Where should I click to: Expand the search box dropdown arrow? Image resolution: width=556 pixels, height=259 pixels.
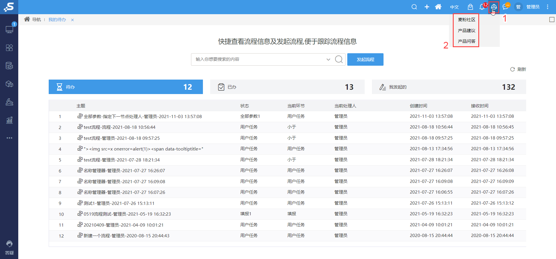pyautogui.click(x=328, y=59)
